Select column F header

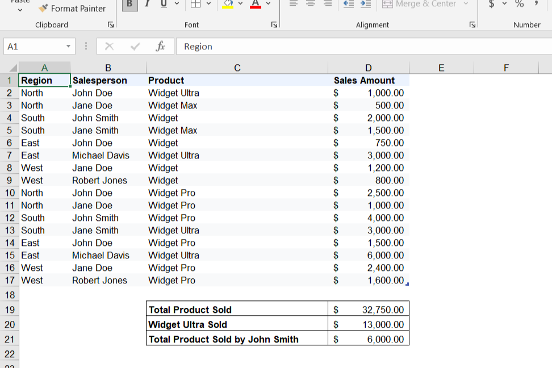coord(506,68)
